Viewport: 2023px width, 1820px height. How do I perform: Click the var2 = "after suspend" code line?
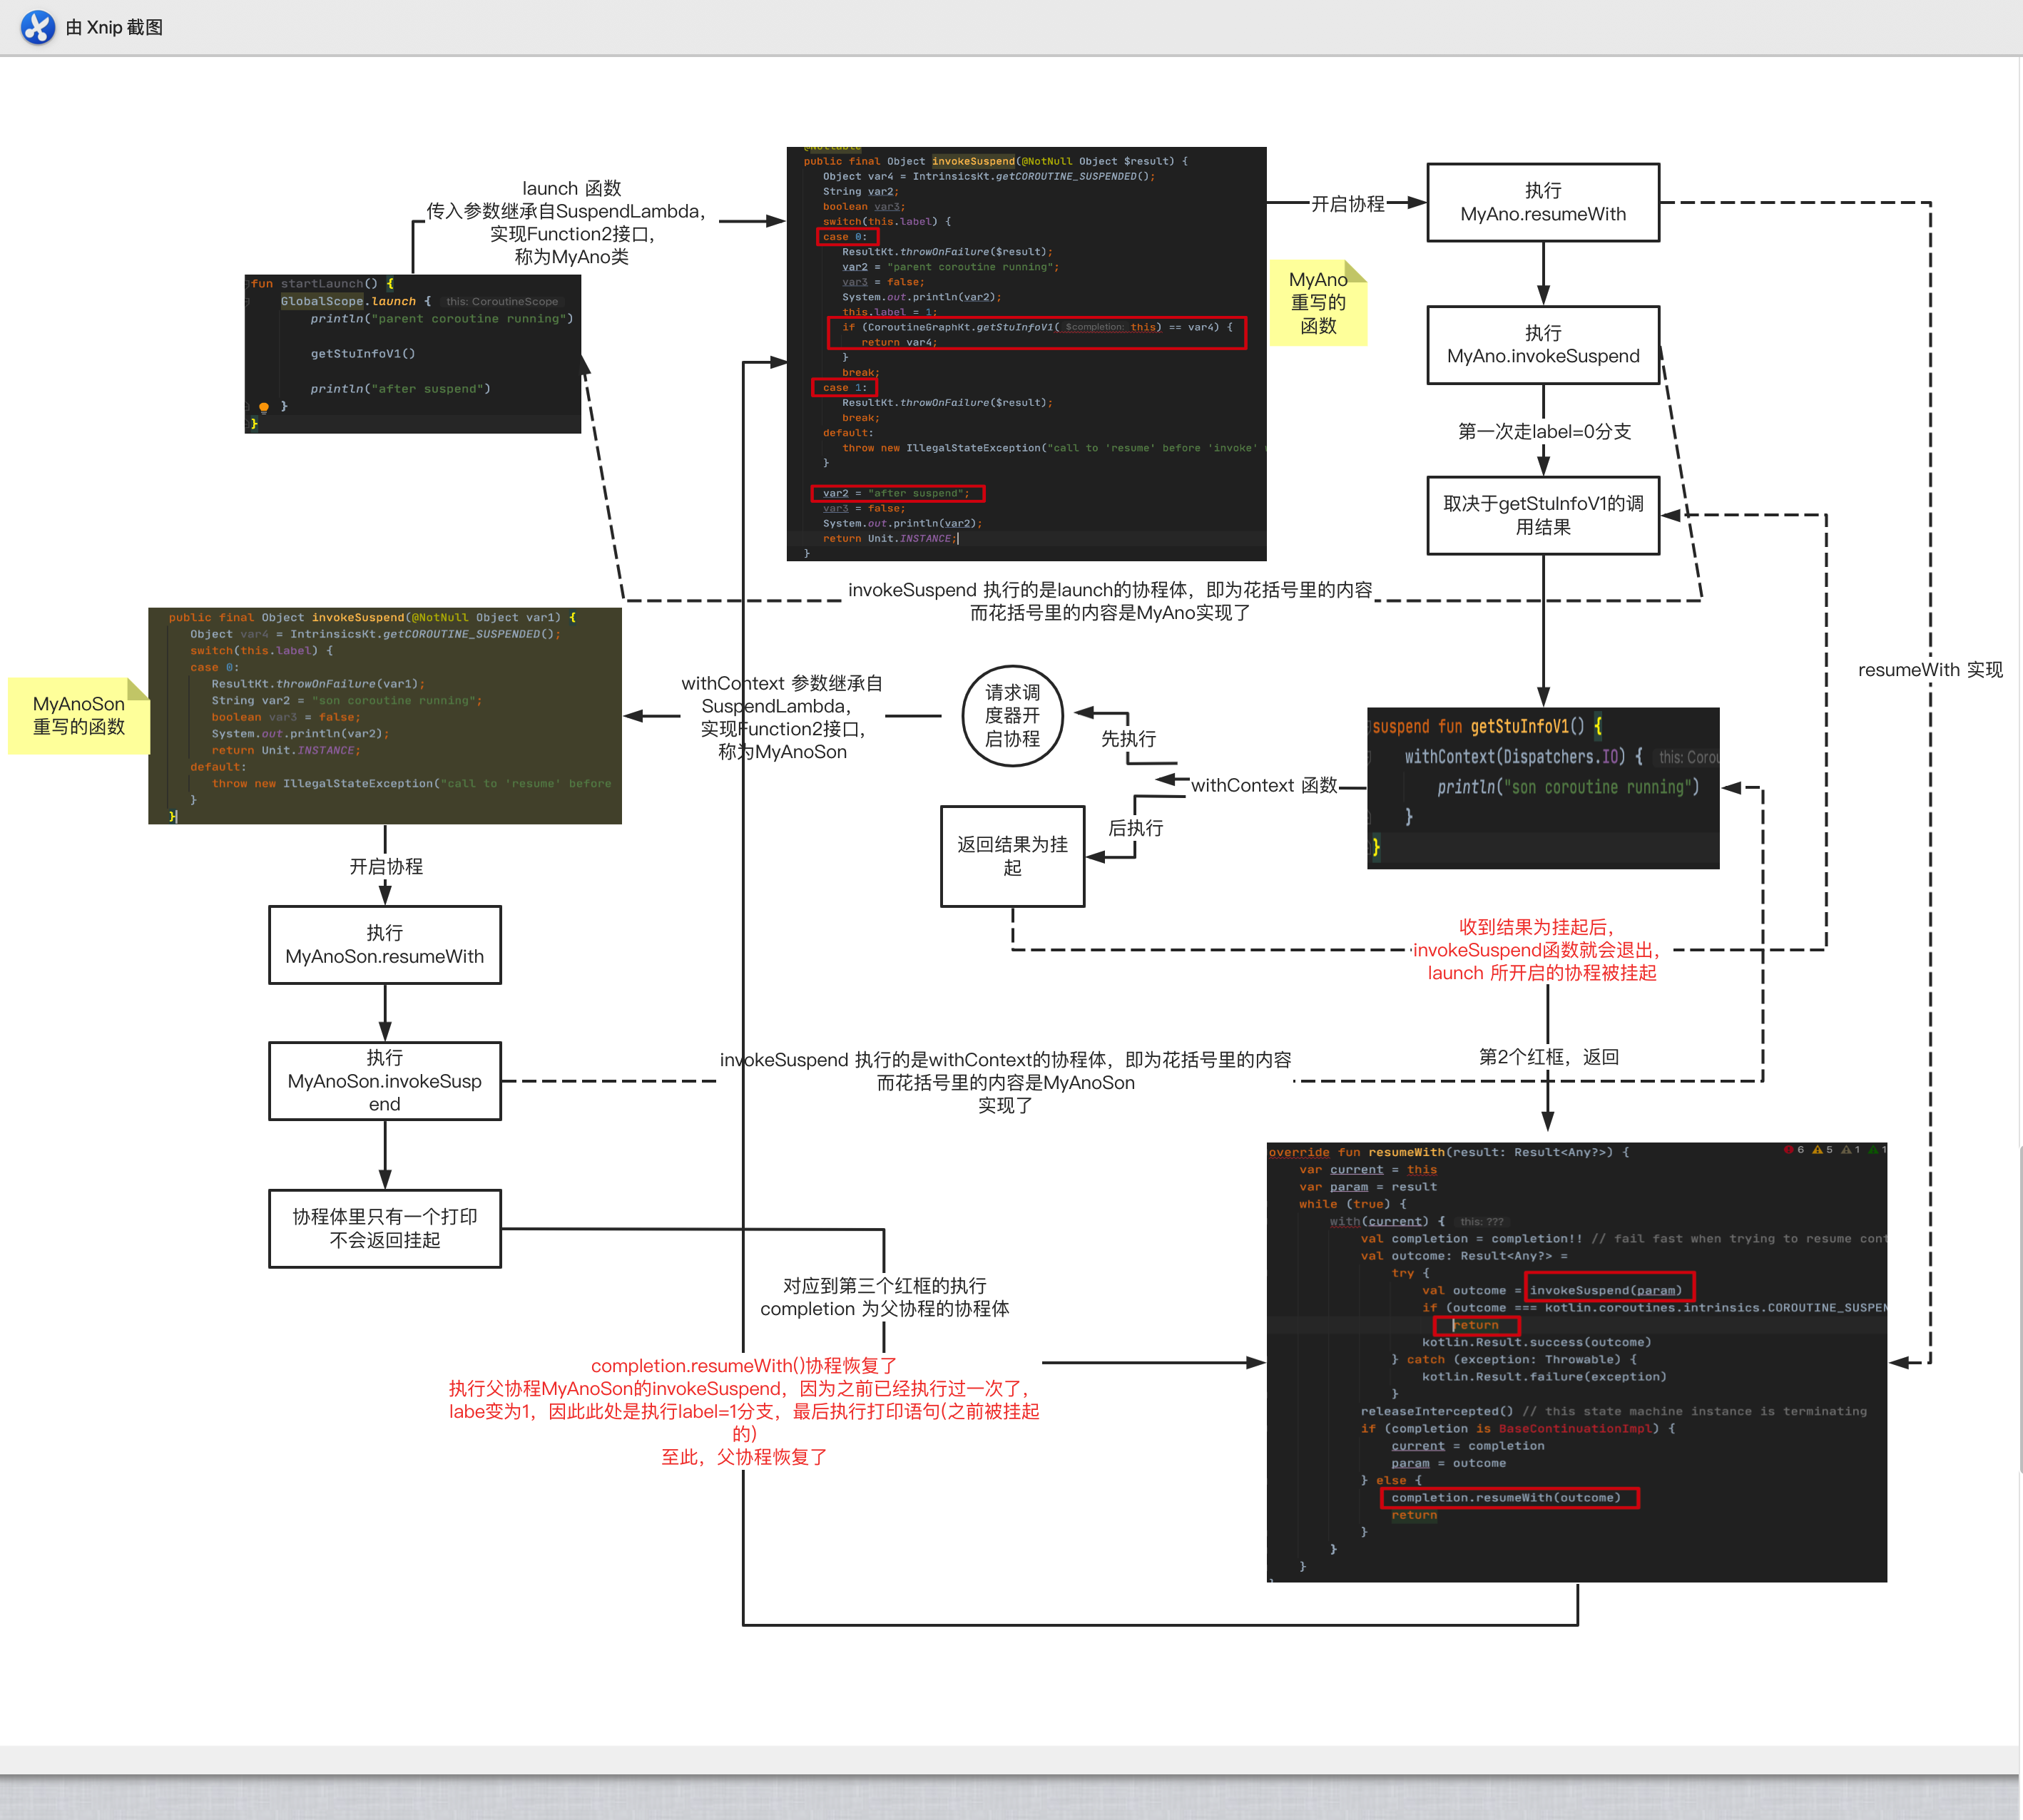pyautogui.click(x=897, y=493)
